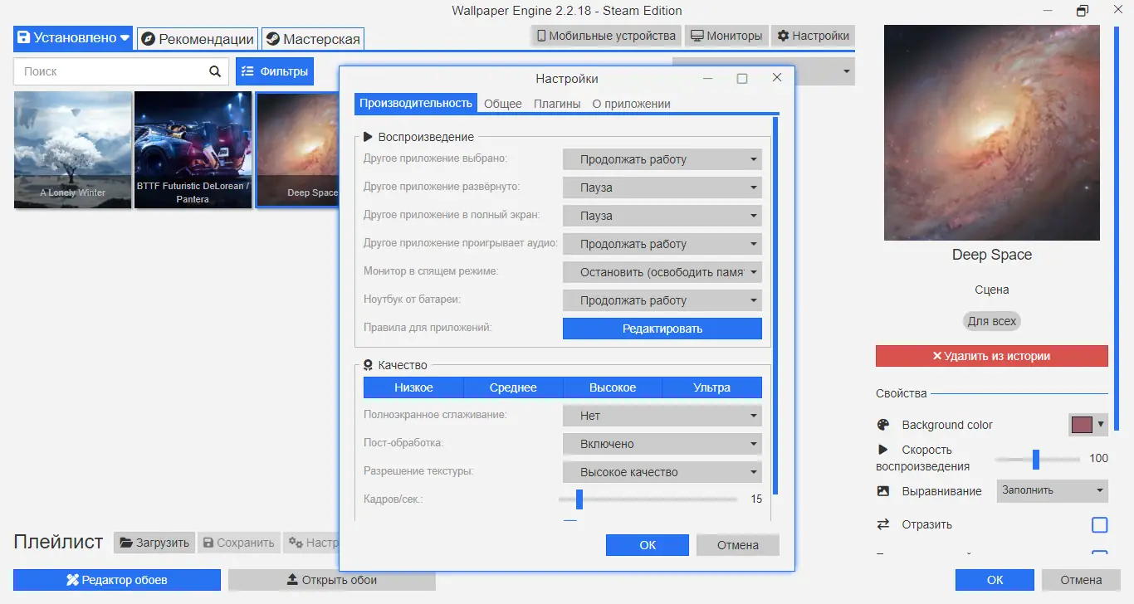This screenshot has height=604, width=1134.
Task: Select the Ультра quality preset
Action: (712, 387)
